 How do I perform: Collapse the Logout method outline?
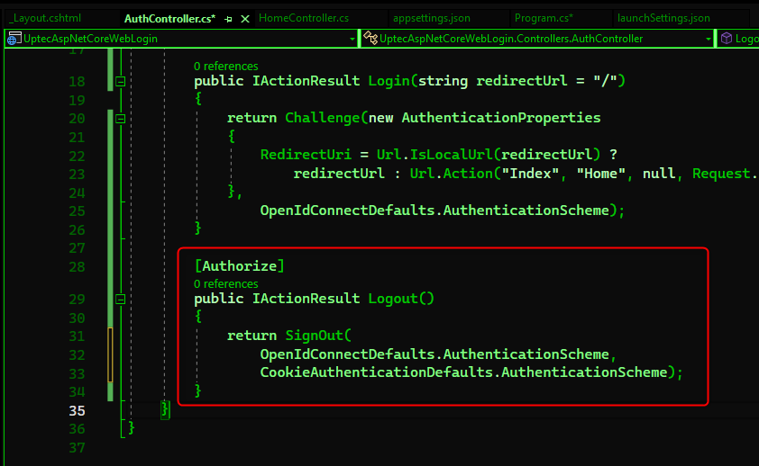click(121, 299)
